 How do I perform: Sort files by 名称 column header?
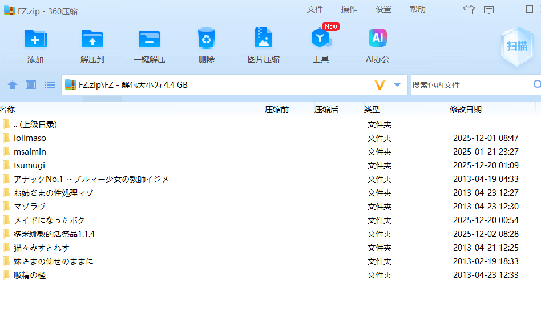tap(8, 110)
